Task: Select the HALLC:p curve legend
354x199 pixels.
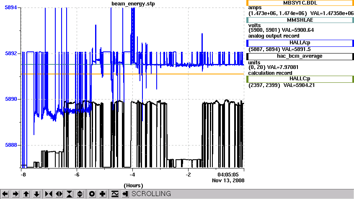Action: (300, 79)
